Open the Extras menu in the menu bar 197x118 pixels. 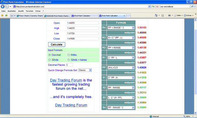[x=38, y=11]
